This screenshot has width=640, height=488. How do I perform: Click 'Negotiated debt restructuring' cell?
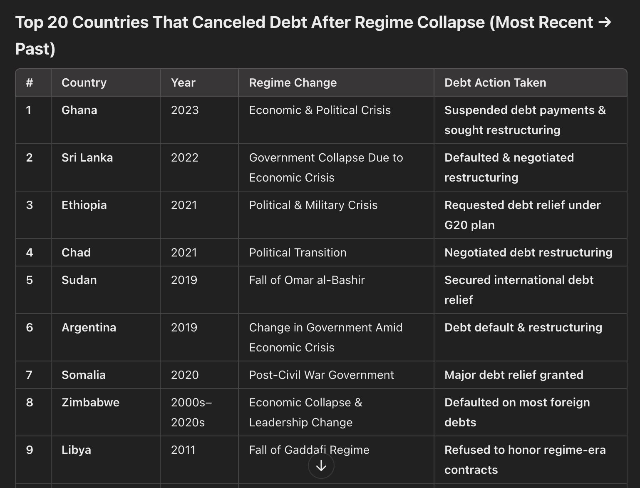point(528,252)
